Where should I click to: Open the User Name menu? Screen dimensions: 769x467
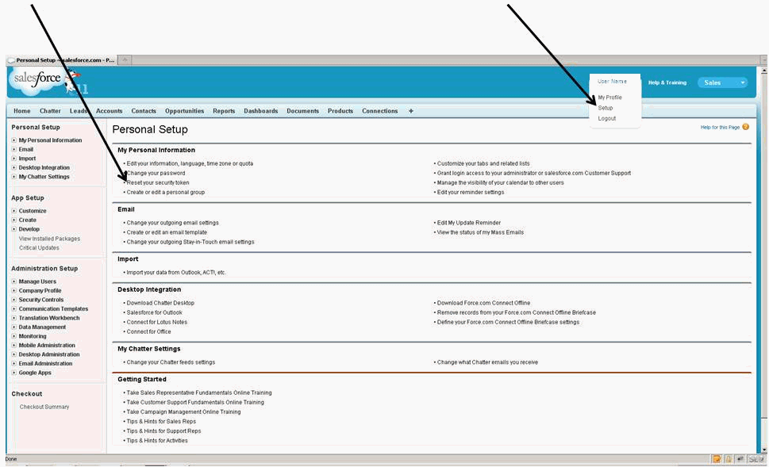(x=612, y=82)
